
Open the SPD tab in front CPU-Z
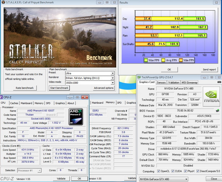click(x=48, y=103)
